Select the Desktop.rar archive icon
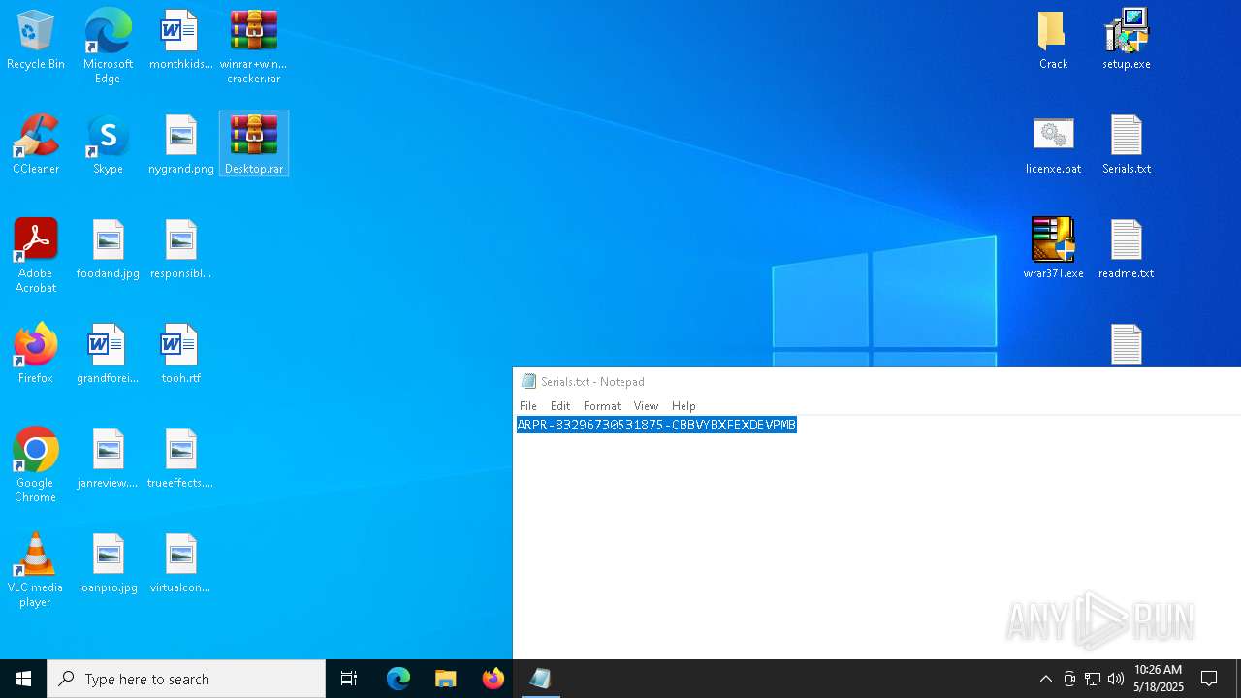Image resolution: width=1241 pixels, height=698 pixels. pyautogui.click(x=254, y=145)
